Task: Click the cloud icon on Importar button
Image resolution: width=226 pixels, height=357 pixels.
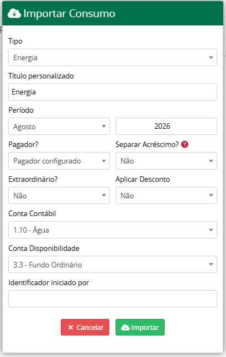Action: 125,327
